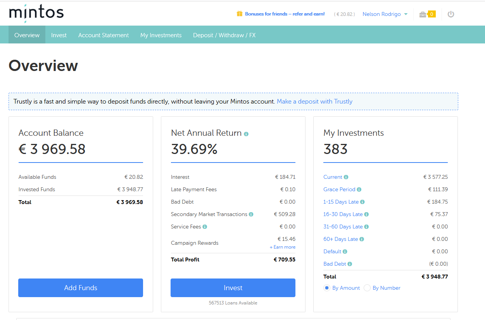485x320 pixels.
Task: Click info icon next to Service Fees
Action: point(205,227)
